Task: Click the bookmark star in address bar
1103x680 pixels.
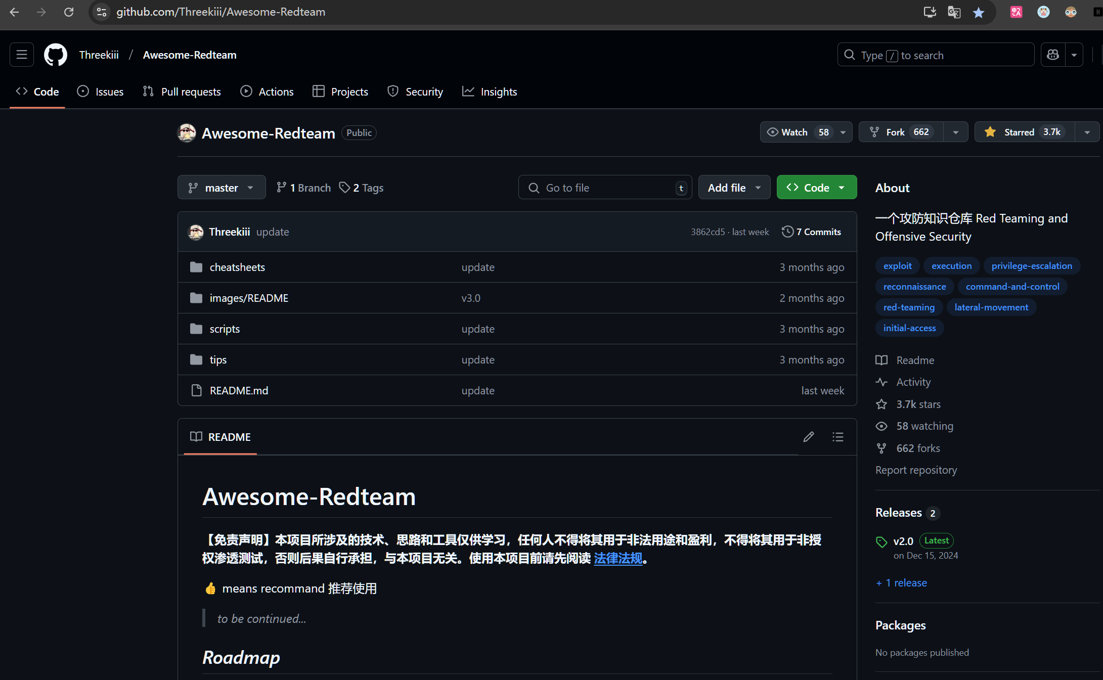Action: click(979, 12)
